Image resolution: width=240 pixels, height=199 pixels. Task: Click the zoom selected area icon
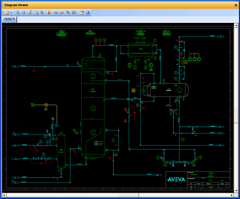click(36, 13)
